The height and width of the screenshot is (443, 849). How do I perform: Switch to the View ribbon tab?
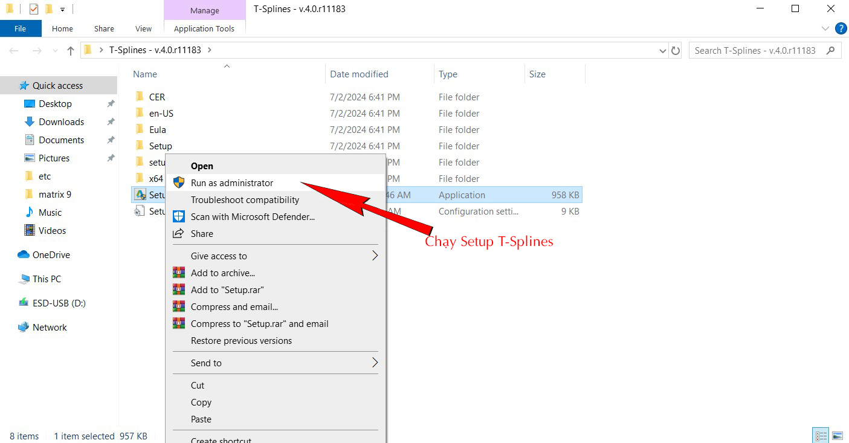click(144, 28)
